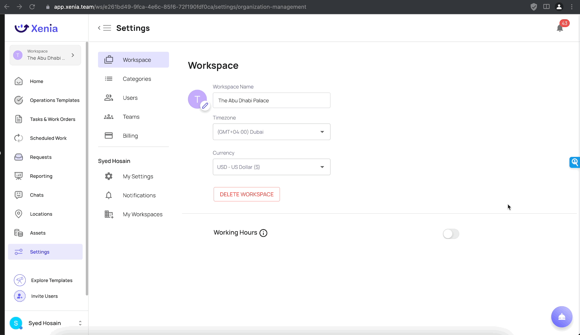Click the browser address bar URL

(180, 7)
